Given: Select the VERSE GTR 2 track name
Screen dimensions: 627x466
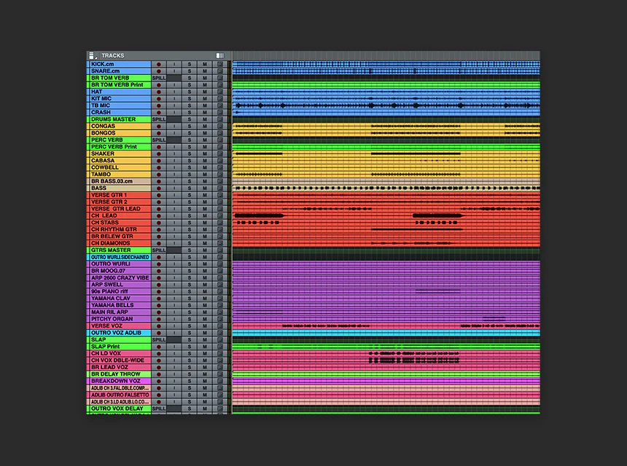Looking at the screenshot, I should 119,202.
